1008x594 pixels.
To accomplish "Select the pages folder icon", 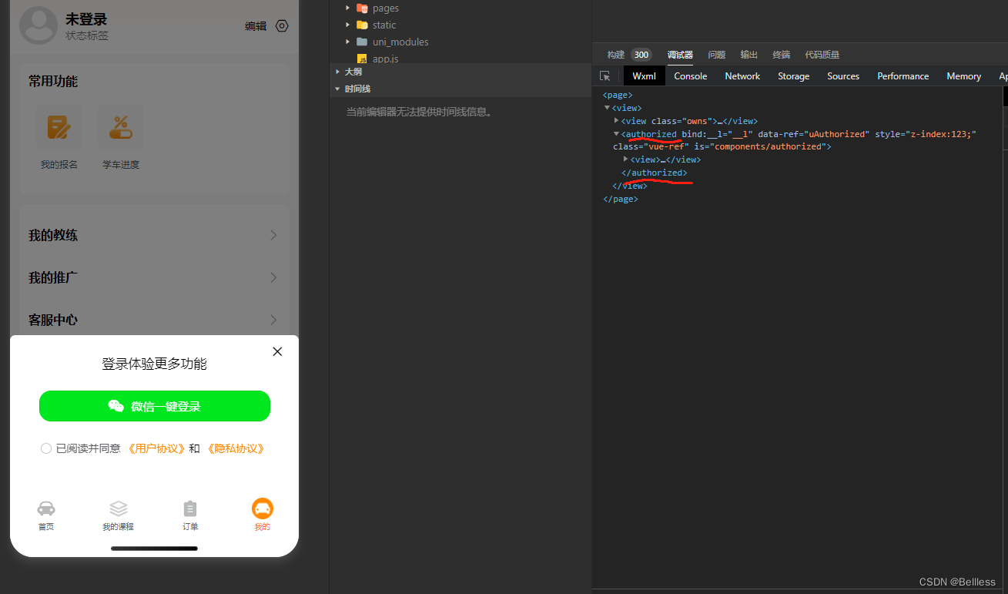I will coord(362,8).
